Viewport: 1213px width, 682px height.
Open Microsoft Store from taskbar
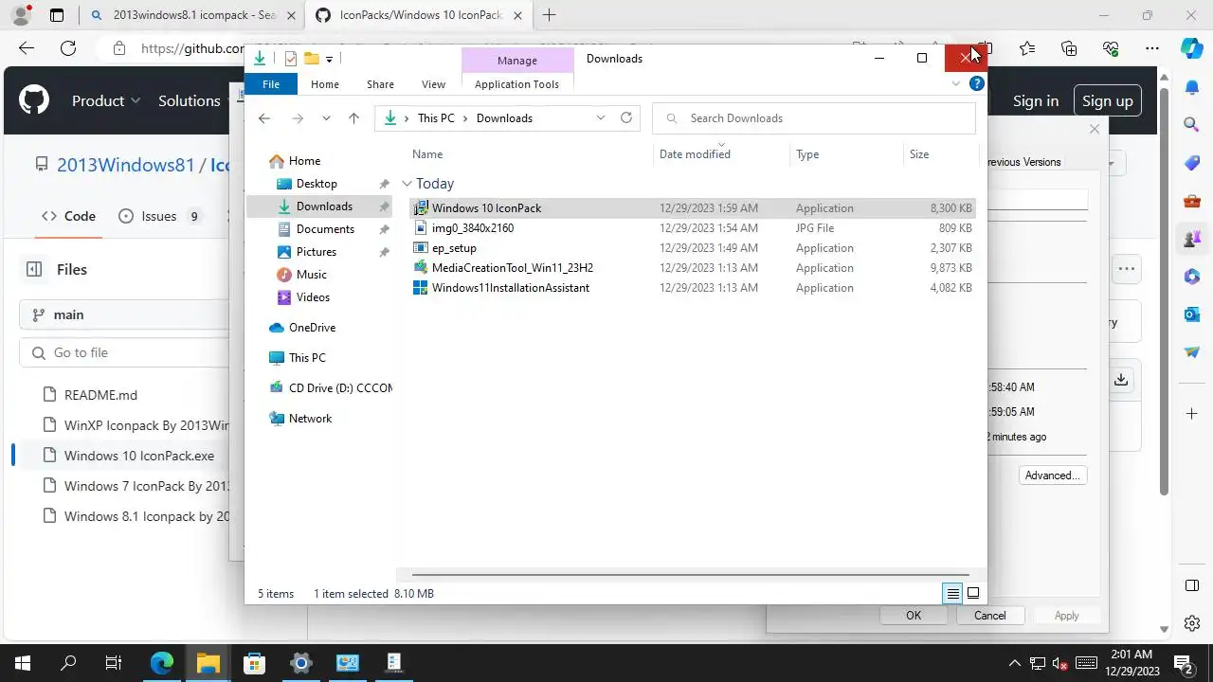[255, 663]
